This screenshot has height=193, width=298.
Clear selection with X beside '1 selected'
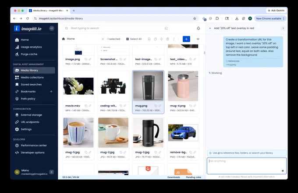point(103,39)
